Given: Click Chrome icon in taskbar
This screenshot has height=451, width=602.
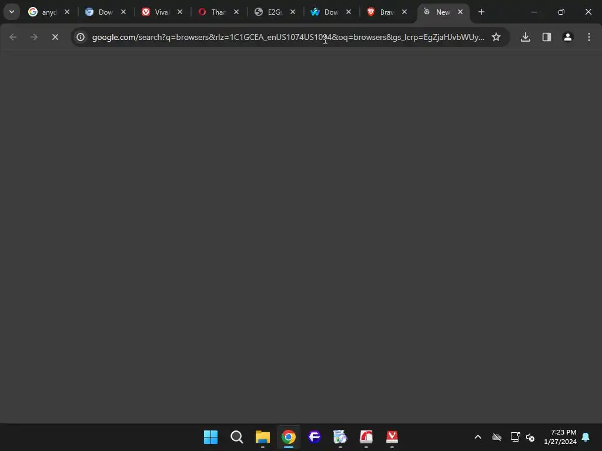Looking at the screenshot, I should click(x=288, y=437).
